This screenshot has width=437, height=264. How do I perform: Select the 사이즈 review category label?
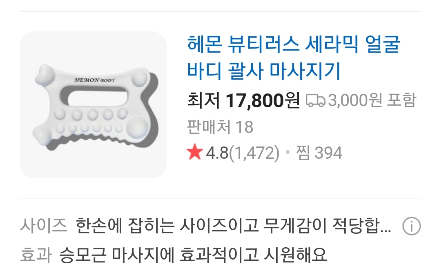coord(43,225)
